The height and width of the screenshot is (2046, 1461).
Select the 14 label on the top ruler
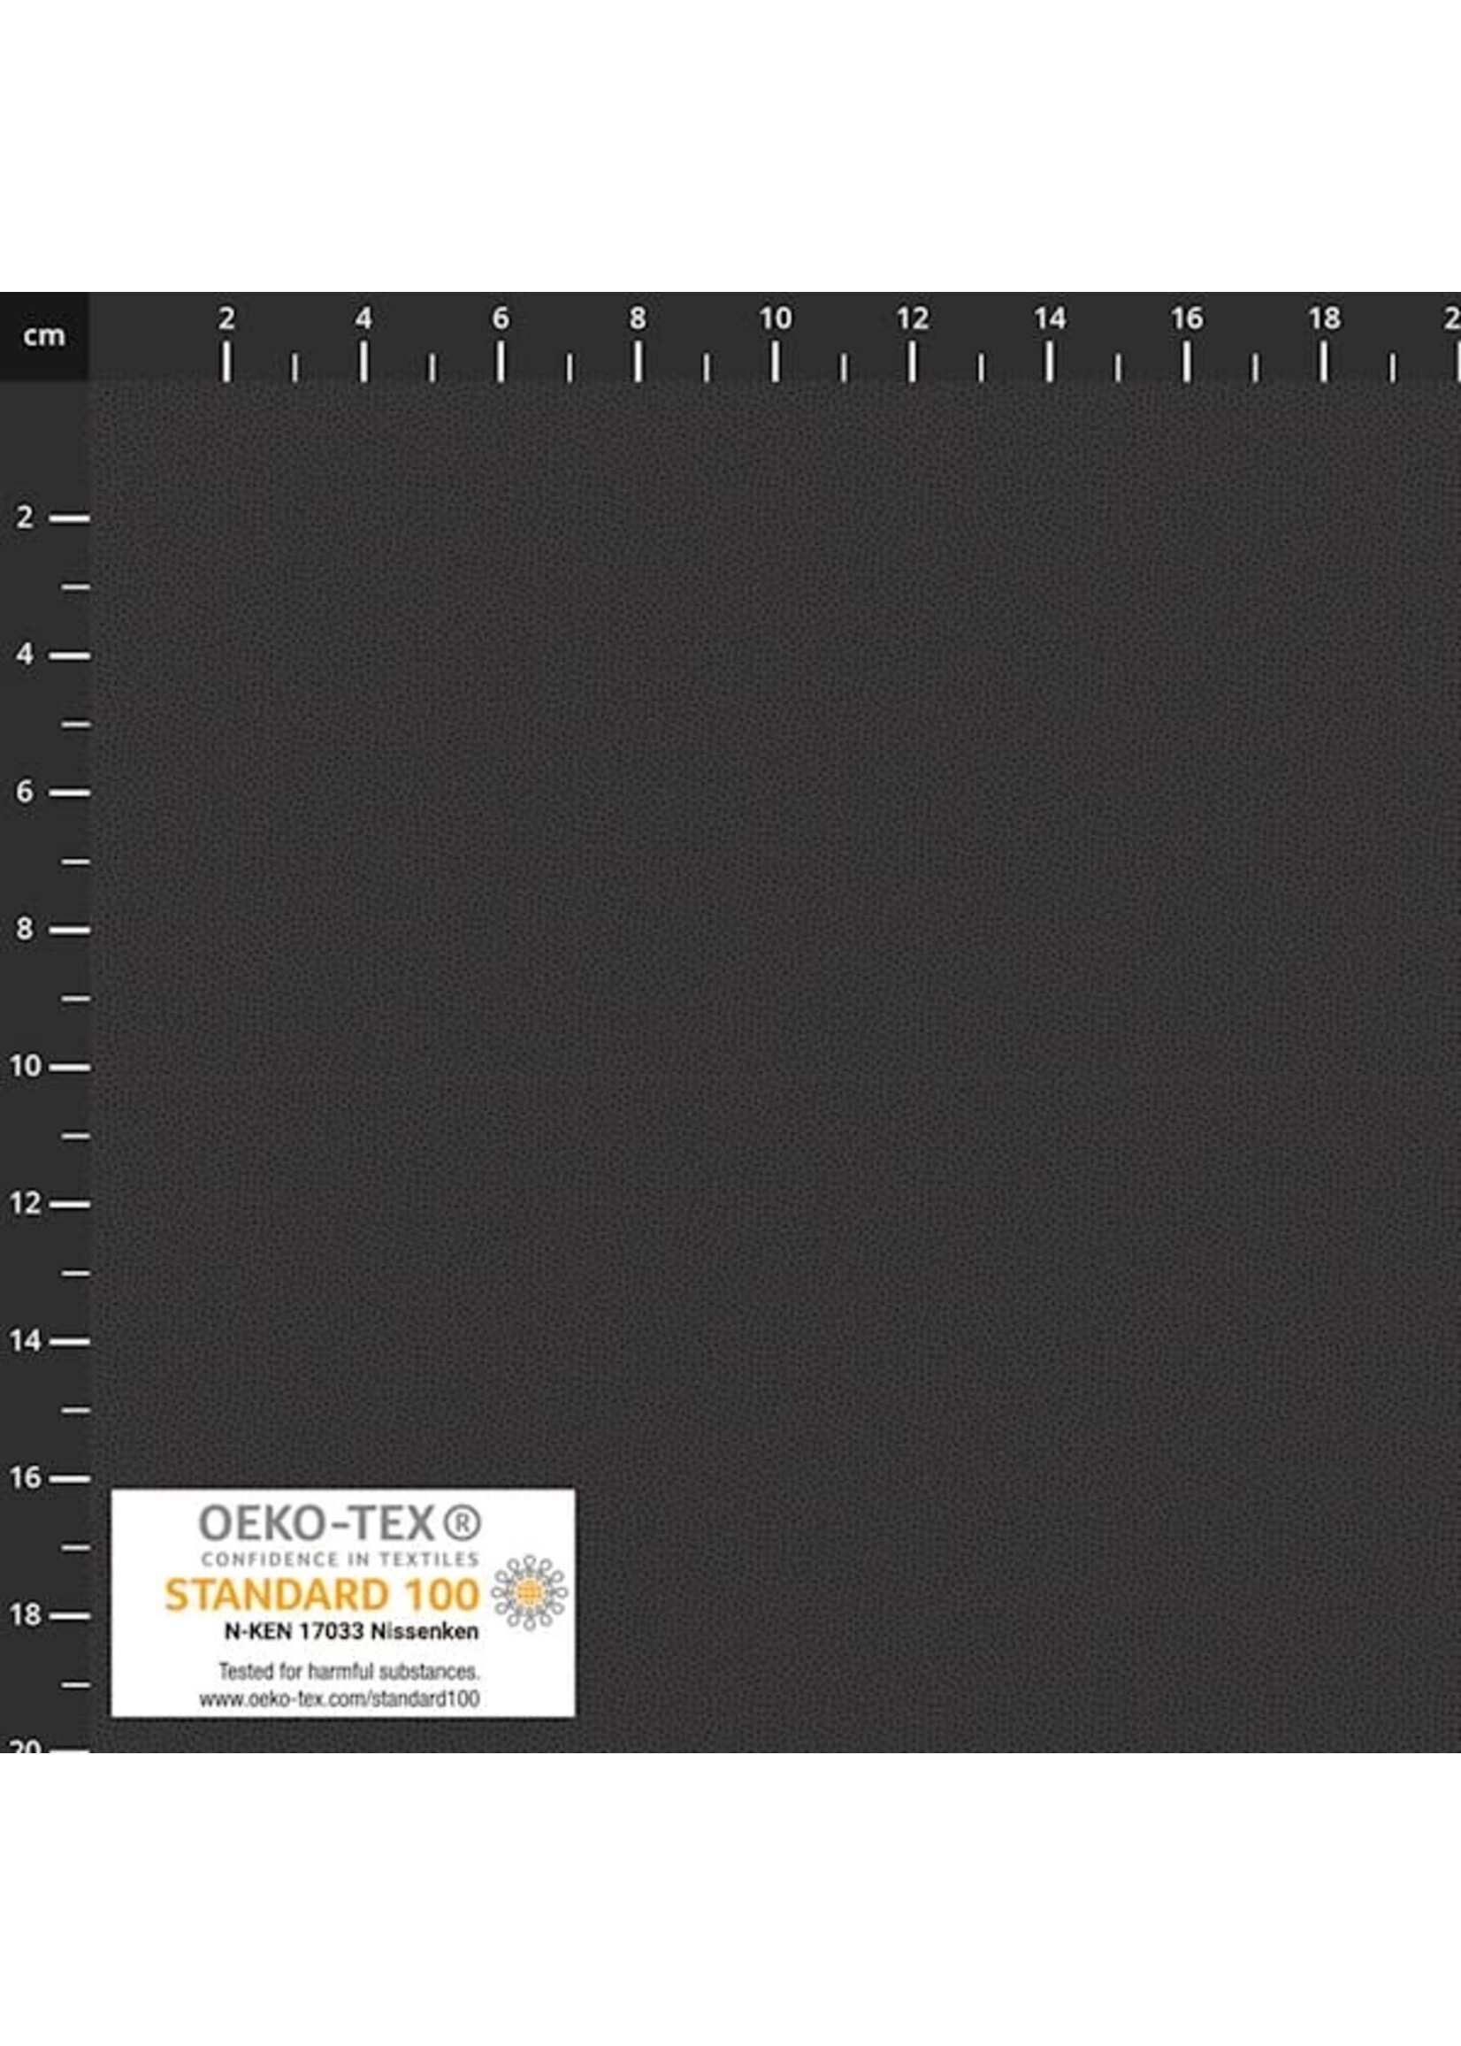(1051, 317)
